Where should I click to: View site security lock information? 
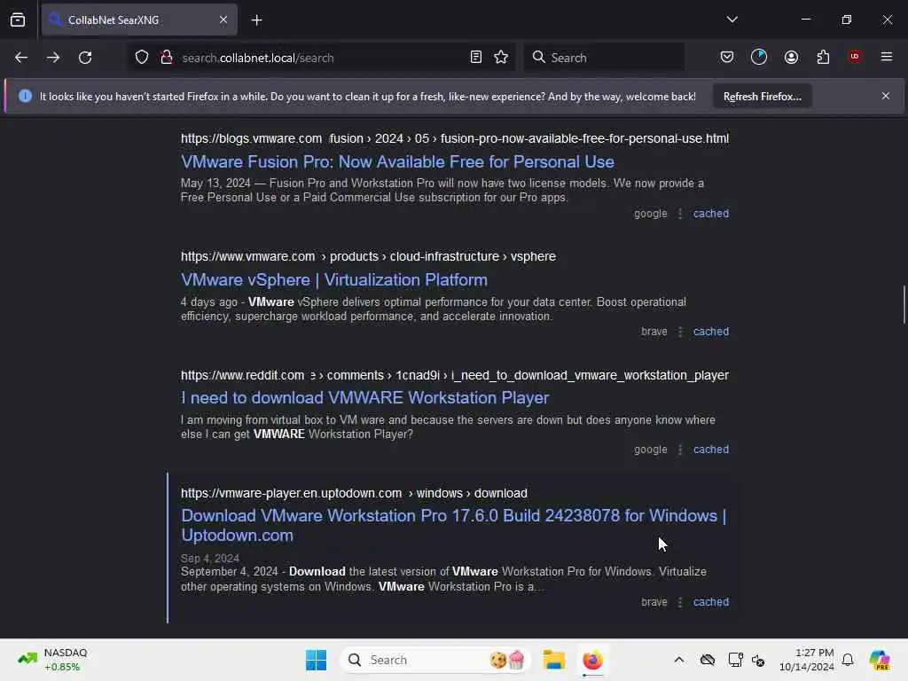coord(167,58)
